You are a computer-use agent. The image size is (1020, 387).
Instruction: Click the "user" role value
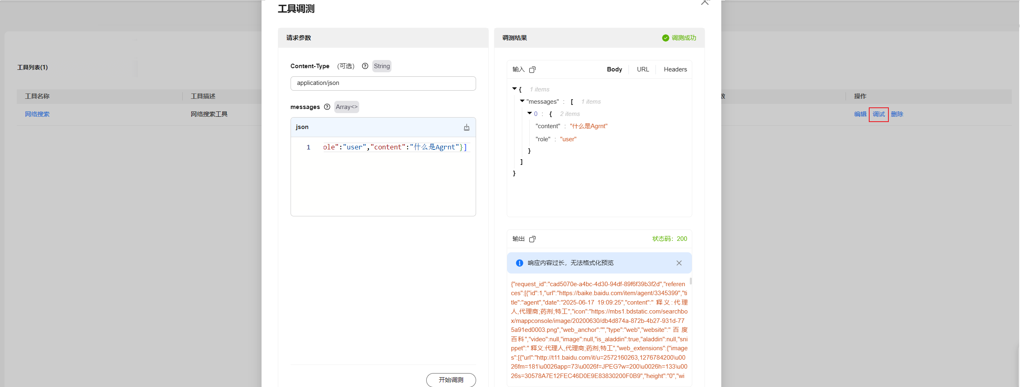[x=568, y=139]
